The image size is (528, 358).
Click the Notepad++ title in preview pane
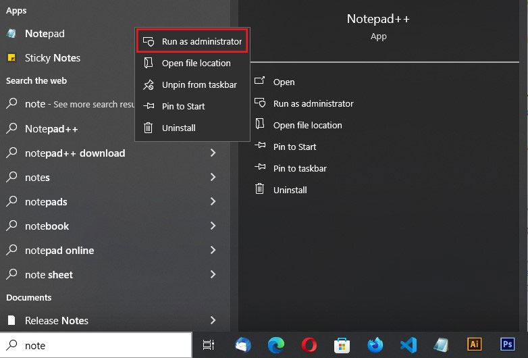(x=379, y=19)
